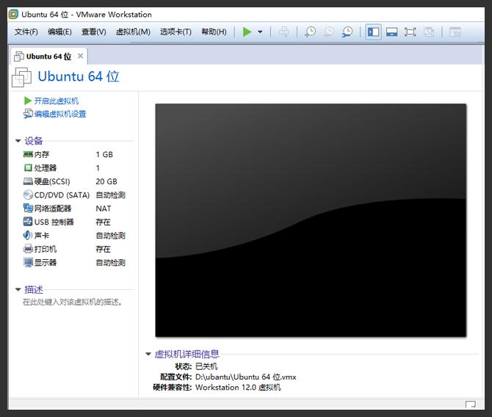This screenshot has width=492, height=417.
Task: Open the 虚拟机(M) menu
Action: tap(133, 32)
